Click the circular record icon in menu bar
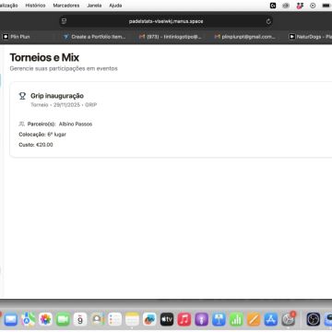 (x=313, y=6)
